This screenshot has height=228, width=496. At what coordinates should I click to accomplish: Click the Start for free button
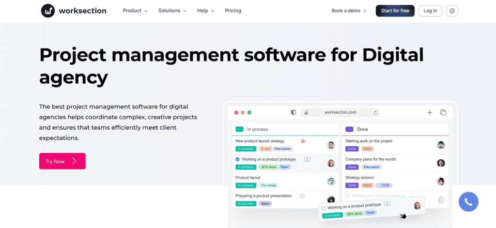tap(395, 11)
